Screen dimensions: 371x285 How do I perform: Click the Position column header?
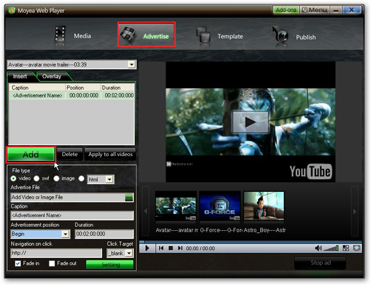pyautogui.click(x=83, y=88)
